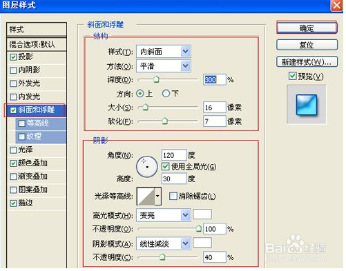
Task: Open the 方法 technique dropdown (平滑)
Action: [x=164, y=66]
